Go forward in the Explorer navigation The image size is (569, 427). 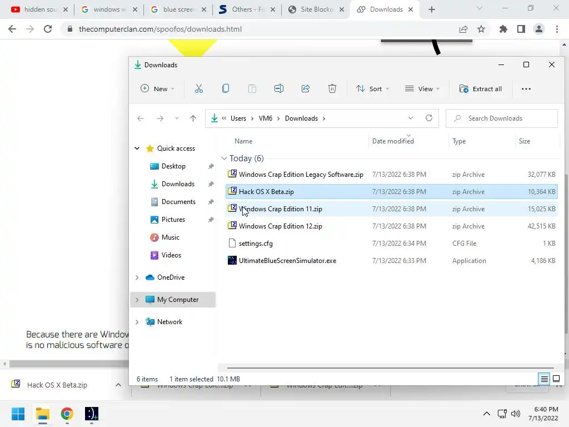[159, 118]
